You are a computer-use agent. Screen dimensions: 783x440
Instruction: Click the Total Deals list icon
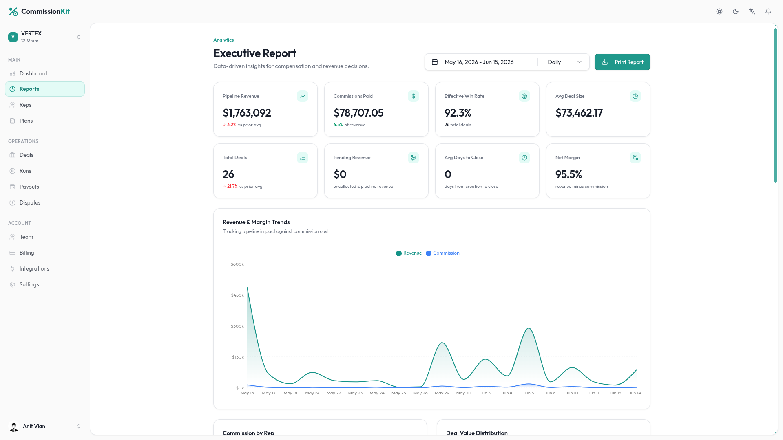point(303,158)
